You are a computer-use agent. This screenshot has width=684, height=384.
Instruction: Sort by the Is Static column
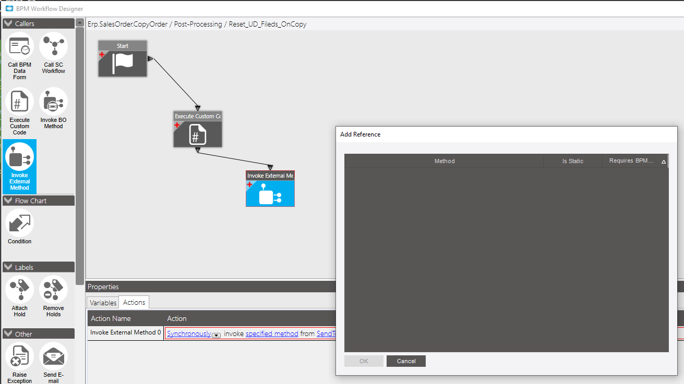(x=572, y=161)
